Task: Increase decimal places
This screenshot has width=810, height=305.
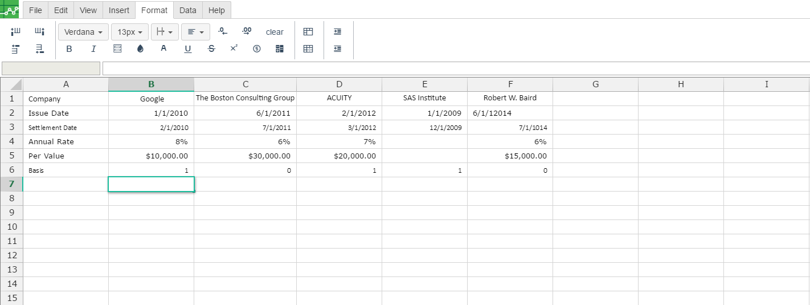Action: pyautogui.click(x=247, y=31)
